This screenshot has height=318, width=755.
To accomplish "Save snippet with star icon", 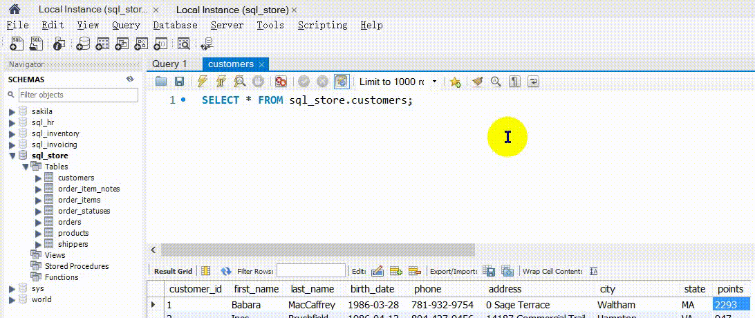I will [455, 82].
